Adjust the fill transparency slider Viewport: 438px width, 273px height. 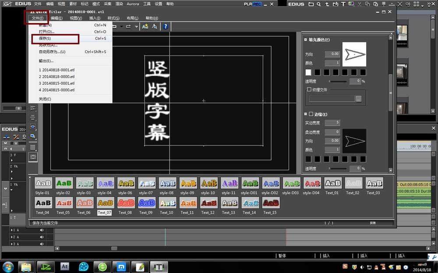pos(338,81)
